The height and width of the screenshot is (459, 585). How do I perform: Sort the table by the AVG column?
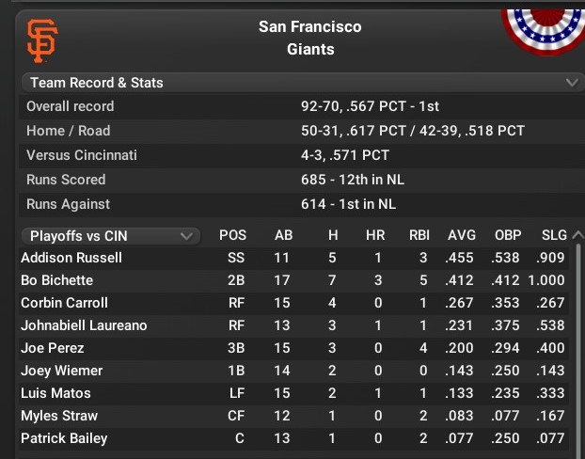pyautogui.click(x=462, y=235)
